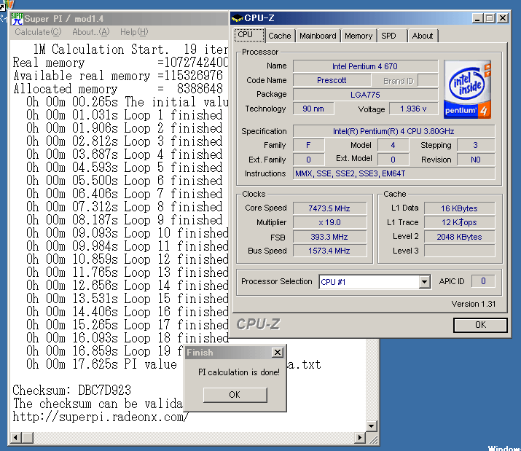This screenshot has width=521, height=451.
Task: Switch to the Mainboard tab
Action: pyautogui.click(x=318, y=36)
